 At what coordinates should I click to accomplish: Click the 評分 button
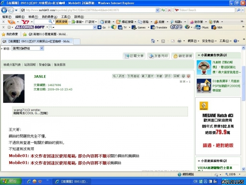point(168,76)
